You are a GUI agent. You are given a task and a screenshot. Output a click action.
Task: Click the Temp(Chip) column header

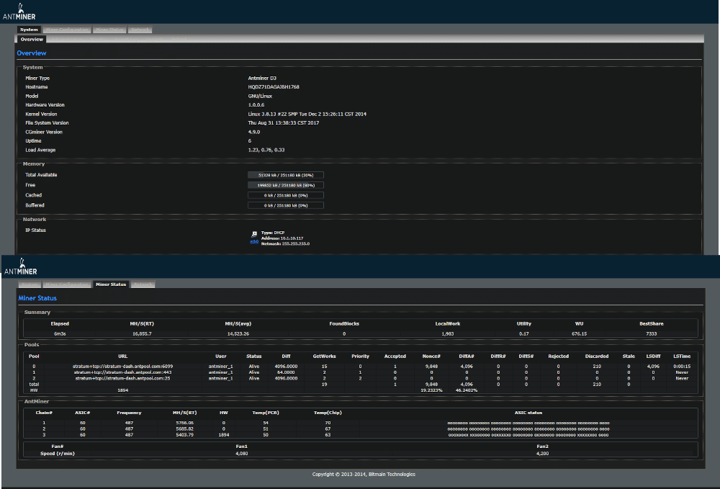click(328, 413)
